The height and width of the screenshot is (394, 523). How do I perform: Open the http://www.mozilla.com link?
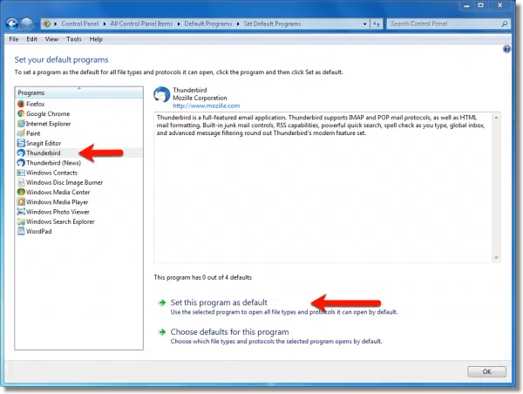click(x=206, y=105)
